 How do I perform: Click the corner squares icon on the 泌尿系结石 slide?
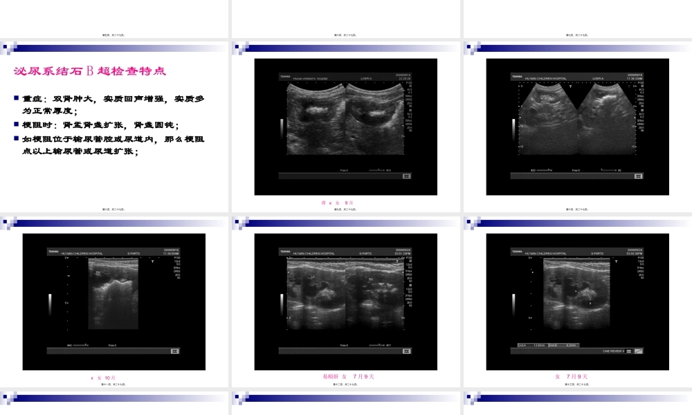(7, 48)
